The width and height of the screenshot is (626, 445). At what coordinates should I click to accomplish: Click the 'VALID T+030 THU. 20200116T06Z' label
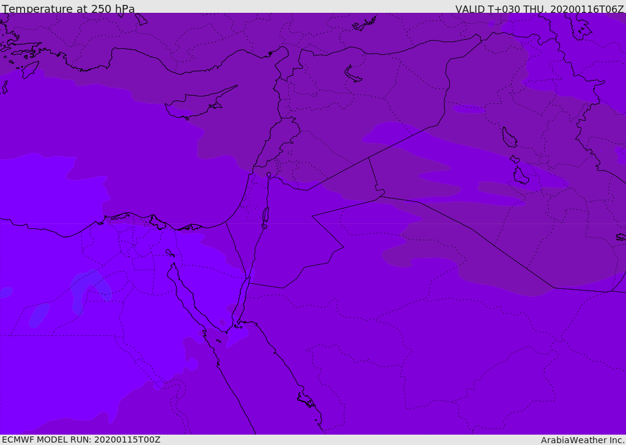tap(539, 9)
